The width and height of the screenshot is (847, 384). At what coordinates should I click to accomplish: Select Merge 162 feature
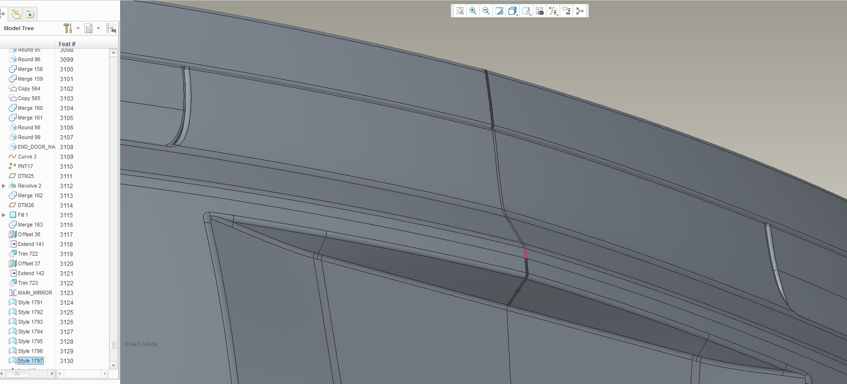pyautogui.click(x=30, y=195)
